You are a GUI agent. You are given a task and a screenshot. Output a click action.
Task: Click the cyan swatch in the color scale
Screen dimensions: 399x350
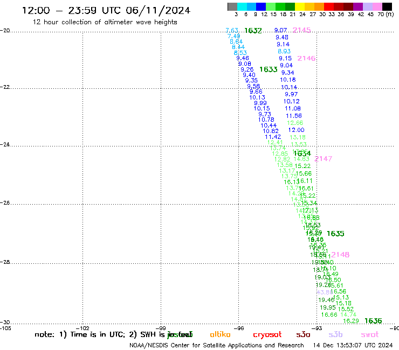point(242,6)
